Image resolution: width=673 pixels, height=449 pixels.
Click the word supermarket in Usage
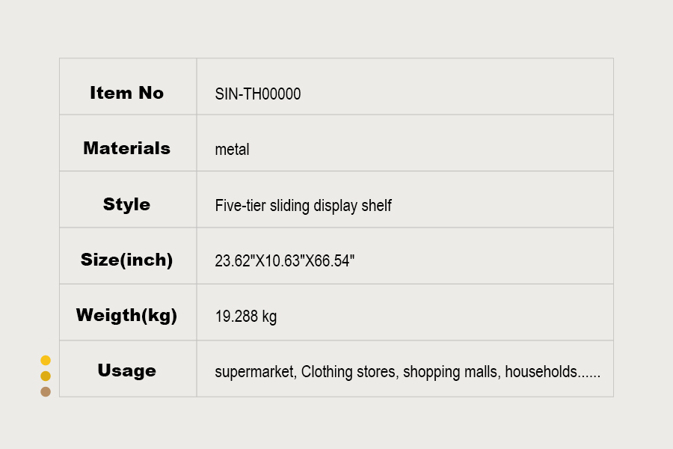(254, 372)
